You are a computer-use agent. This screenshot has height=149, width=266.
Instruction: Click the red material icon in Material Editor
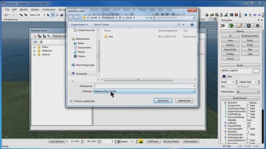pos(39,36)
